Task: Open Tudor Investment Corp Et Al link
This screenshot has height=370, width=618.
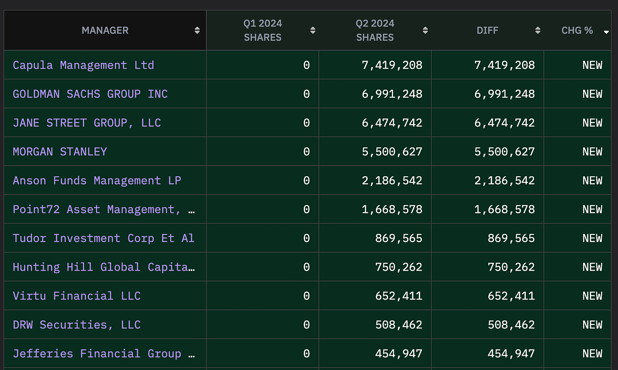Action: point(104,238)
